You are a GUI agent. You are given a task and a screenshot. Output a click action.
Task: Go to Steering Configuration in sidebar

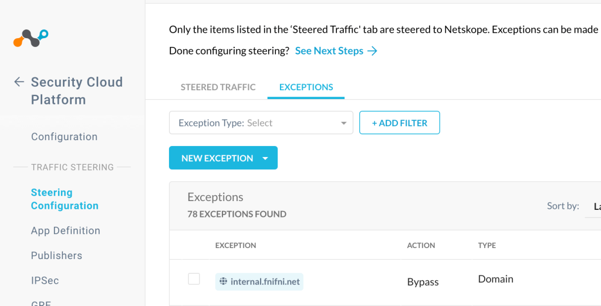[65, 199]
